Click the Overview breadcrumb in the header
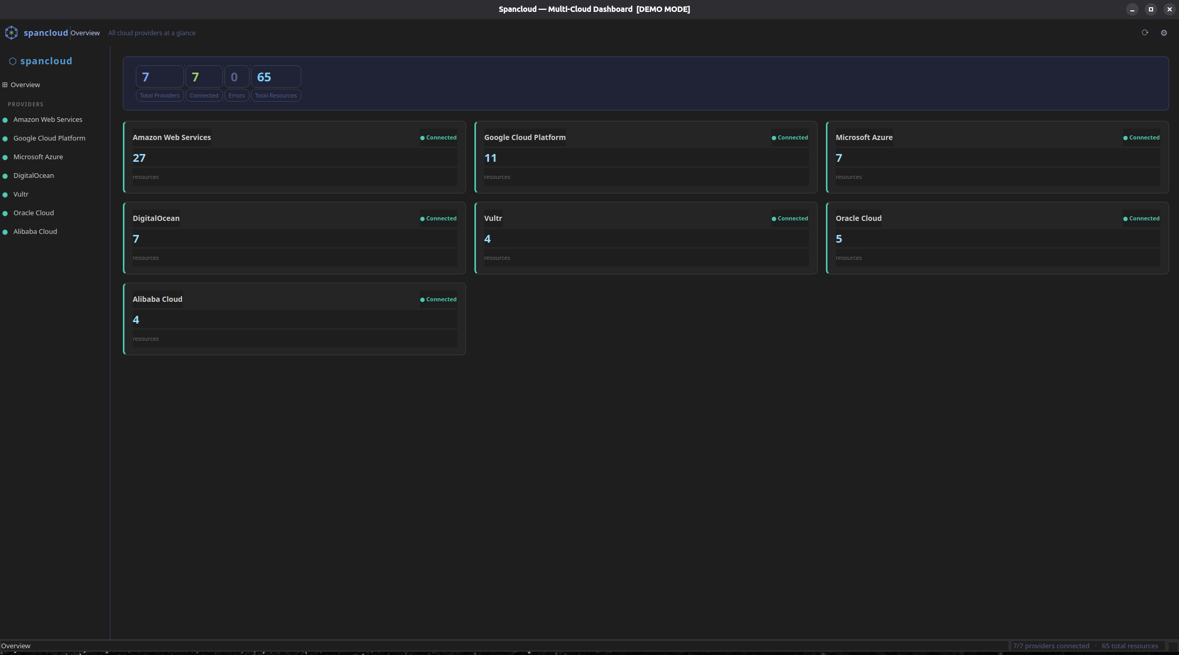Screen dimensions: 1179x655 click(x=85, y=33)
